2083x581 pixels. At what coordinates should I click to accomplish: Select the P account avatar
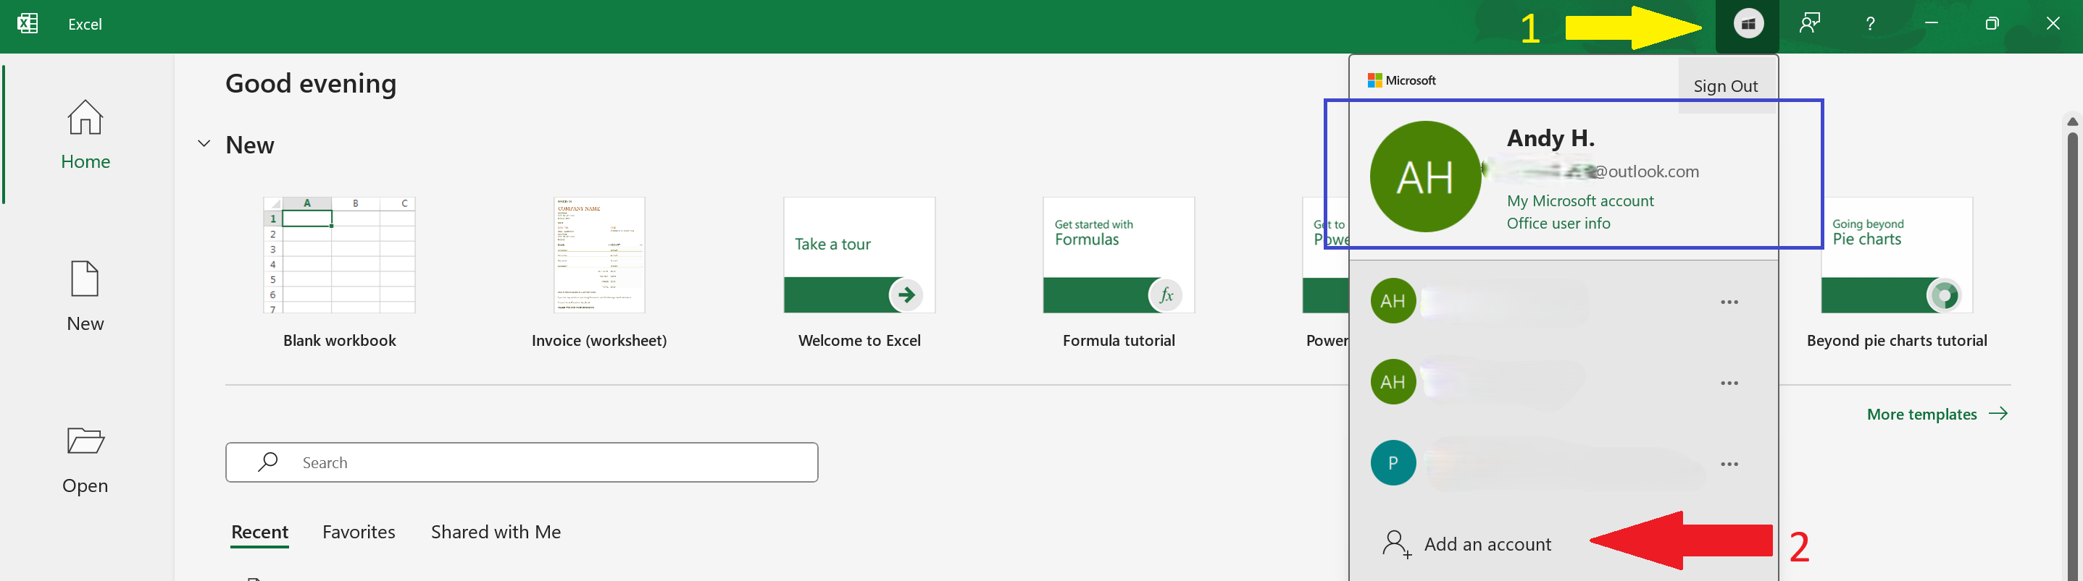1393,462
